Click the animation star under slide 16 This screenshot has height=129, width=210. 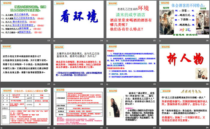(x=160, y=41)
